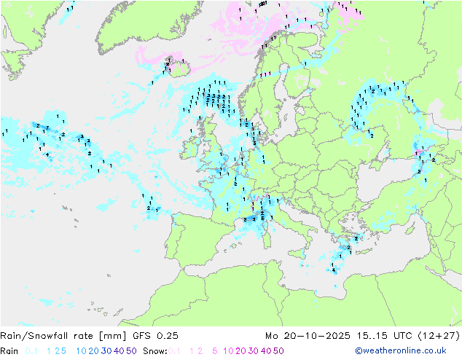Click the 'GFS 0.25' model label
The width and height of the screenshot is (462, 357).
coord(155,335)
